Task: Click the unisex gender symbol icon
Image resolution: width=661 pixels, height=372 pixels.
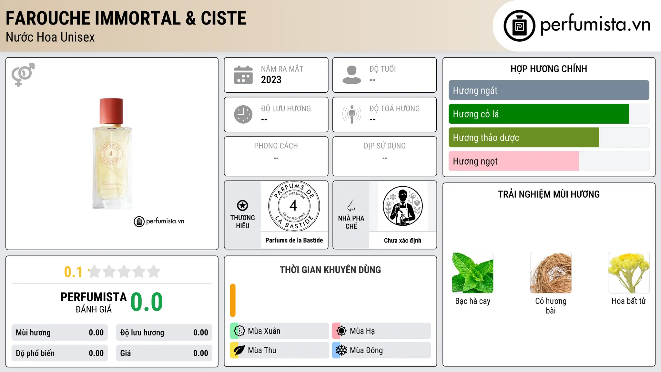Action: (23, 75)
